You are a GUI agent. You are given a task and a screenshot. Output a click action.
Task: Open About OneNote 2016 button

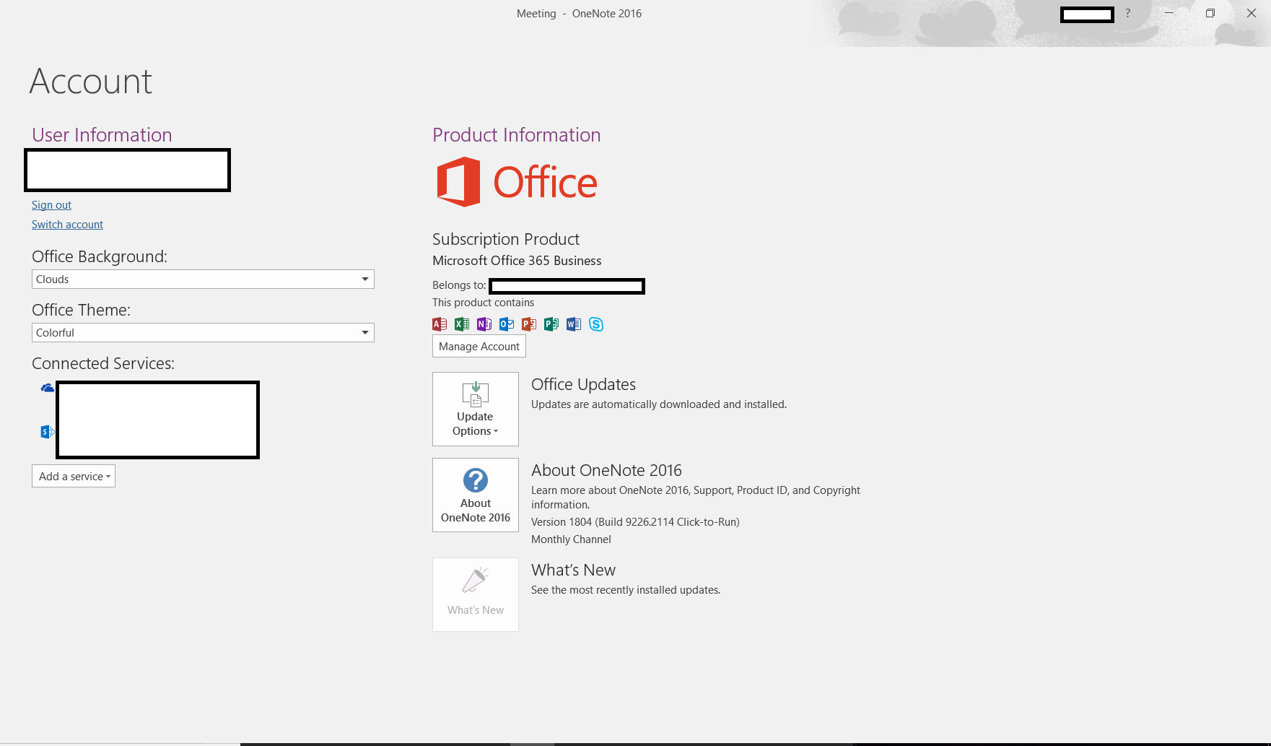pos(476,495)
